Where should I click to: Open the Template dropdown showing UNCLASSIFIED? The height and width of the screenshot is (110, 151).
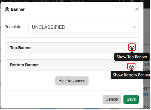(x=84, y=27)
